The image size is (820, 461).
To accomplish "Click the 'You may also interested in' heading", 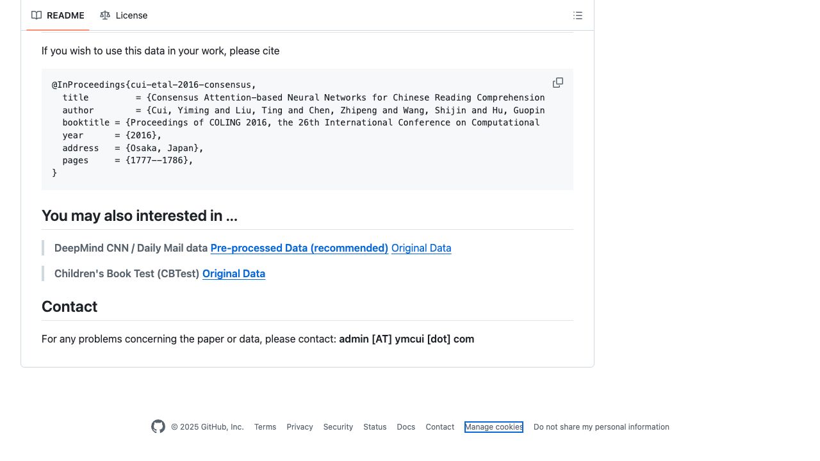I will 140,216.
